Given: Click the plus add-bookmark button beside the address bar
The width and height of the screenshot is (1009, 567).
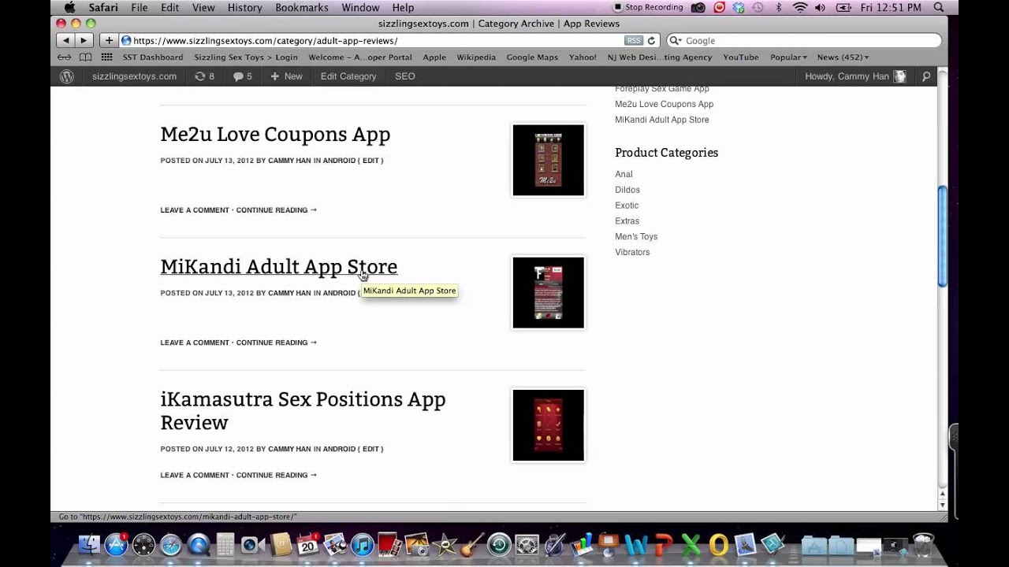Looking at the screenshot, I should (109, 40).
